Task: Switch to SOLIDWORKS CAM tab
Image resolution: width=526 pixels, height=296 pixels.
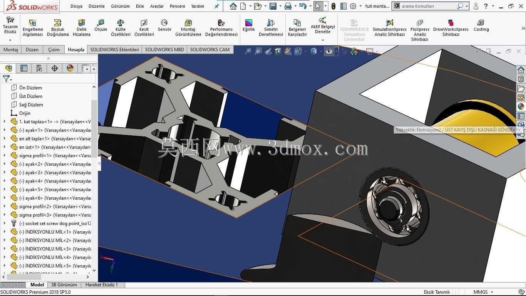Action: 209,49
